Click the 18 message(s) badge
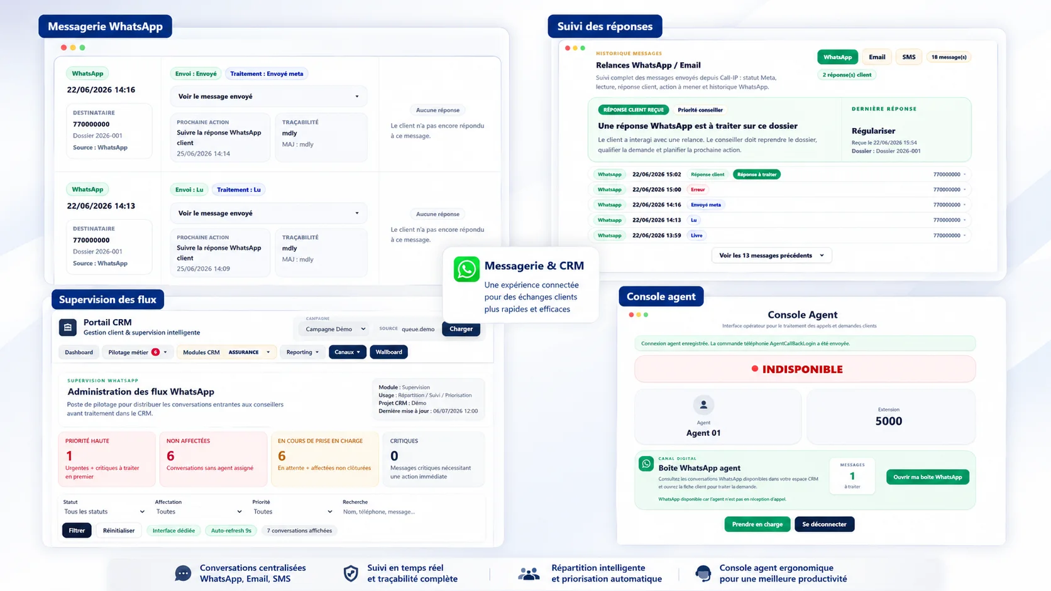 (x=949, y=57)
